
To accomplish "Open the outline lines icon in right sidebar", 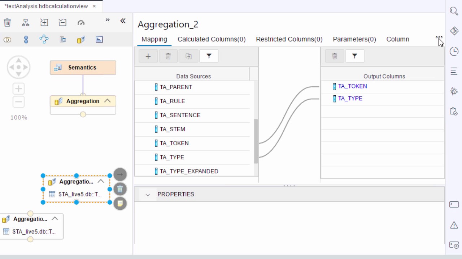I will coord(454,72).
